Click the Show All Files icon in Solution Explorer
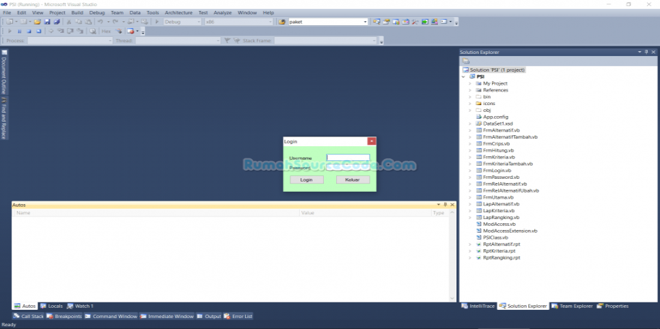 (x=466, y=61)
